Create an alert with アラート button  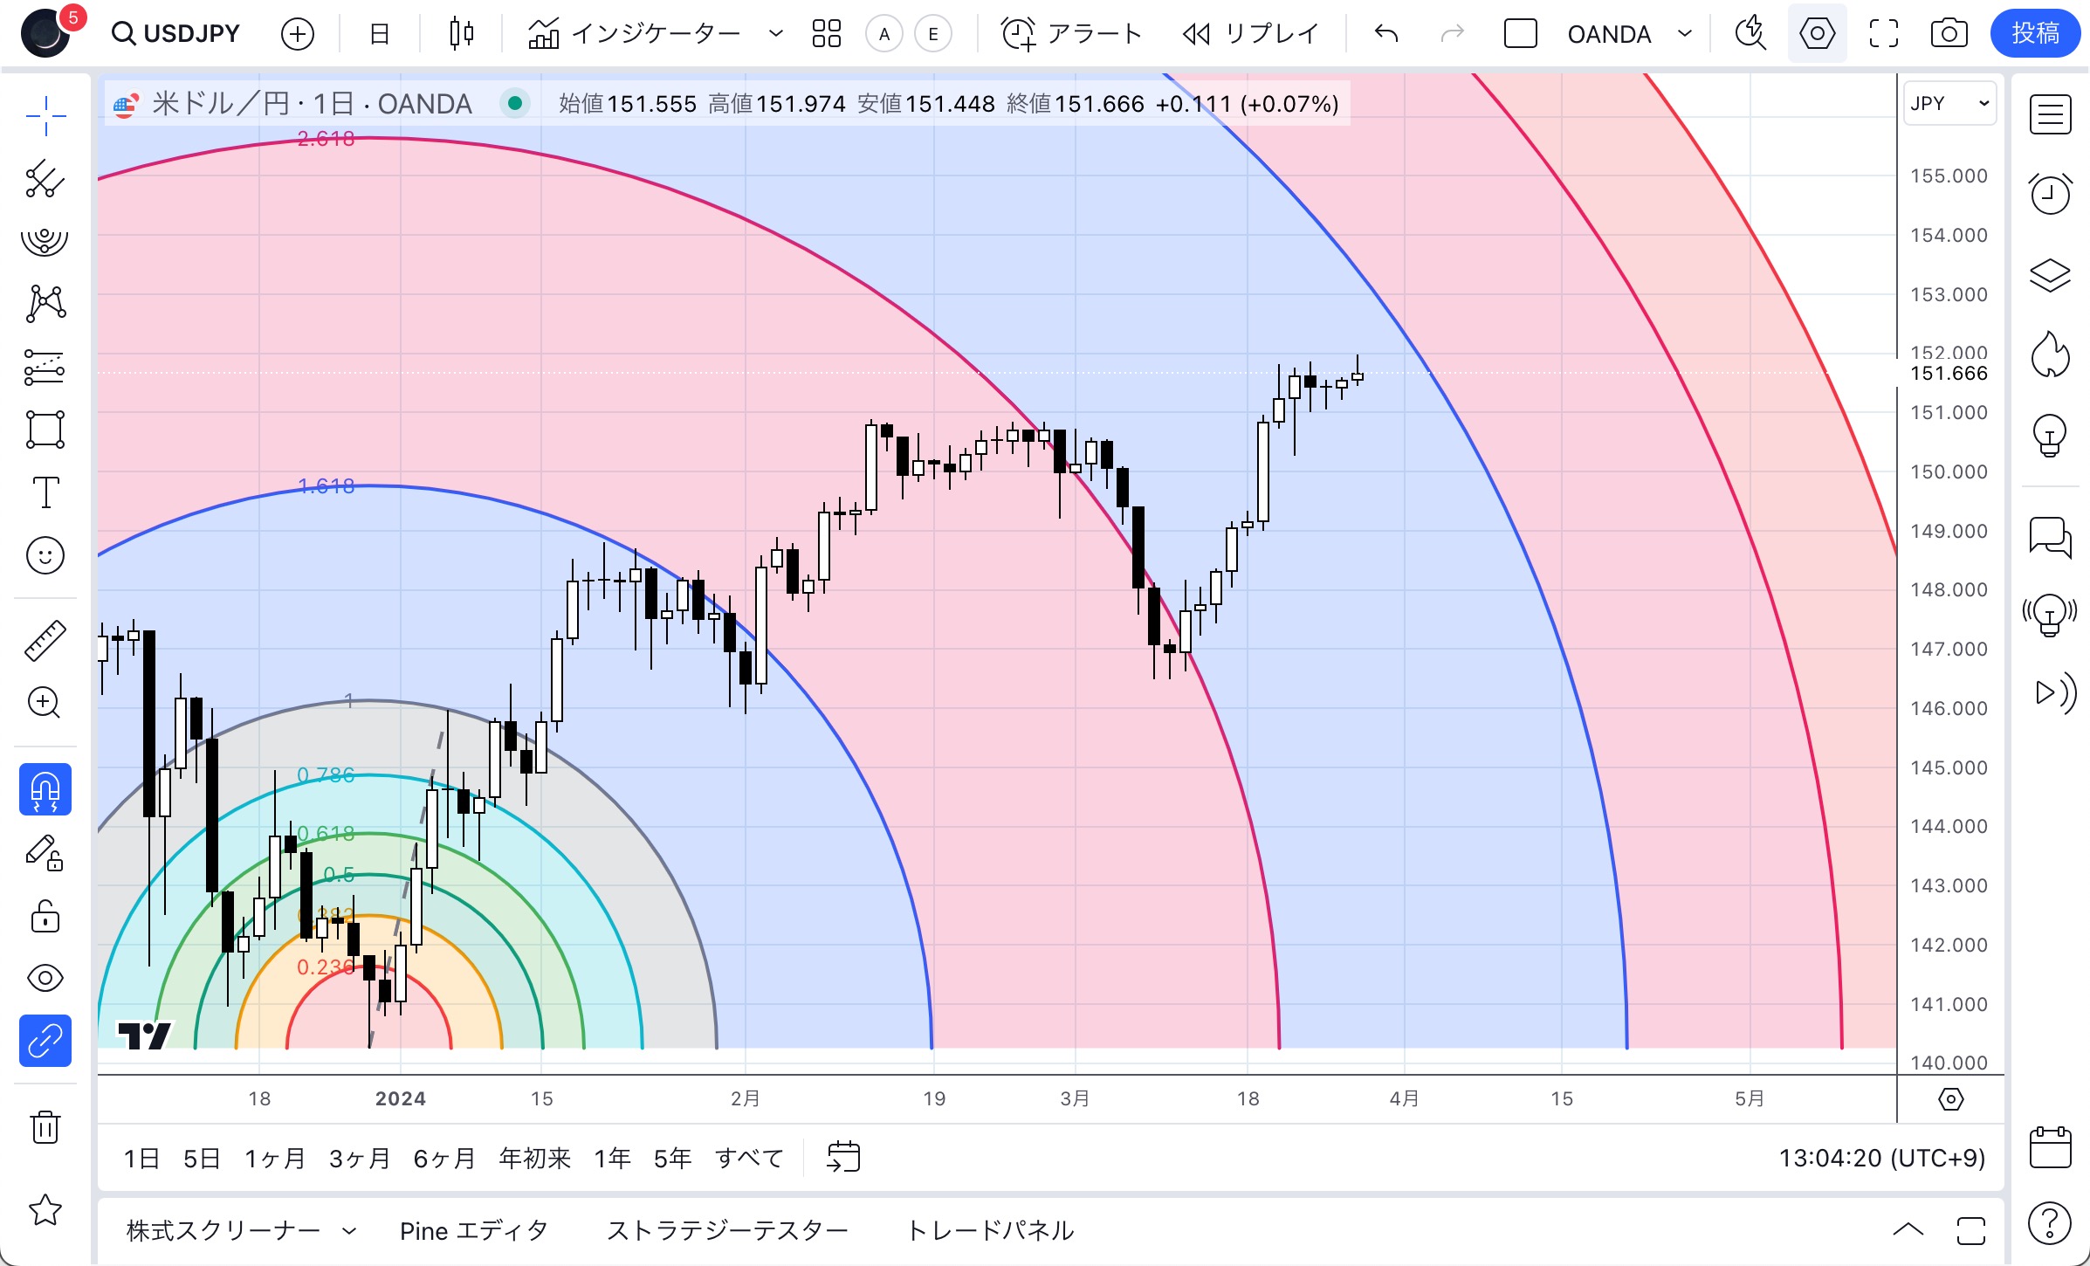[x=1072, y=34]
